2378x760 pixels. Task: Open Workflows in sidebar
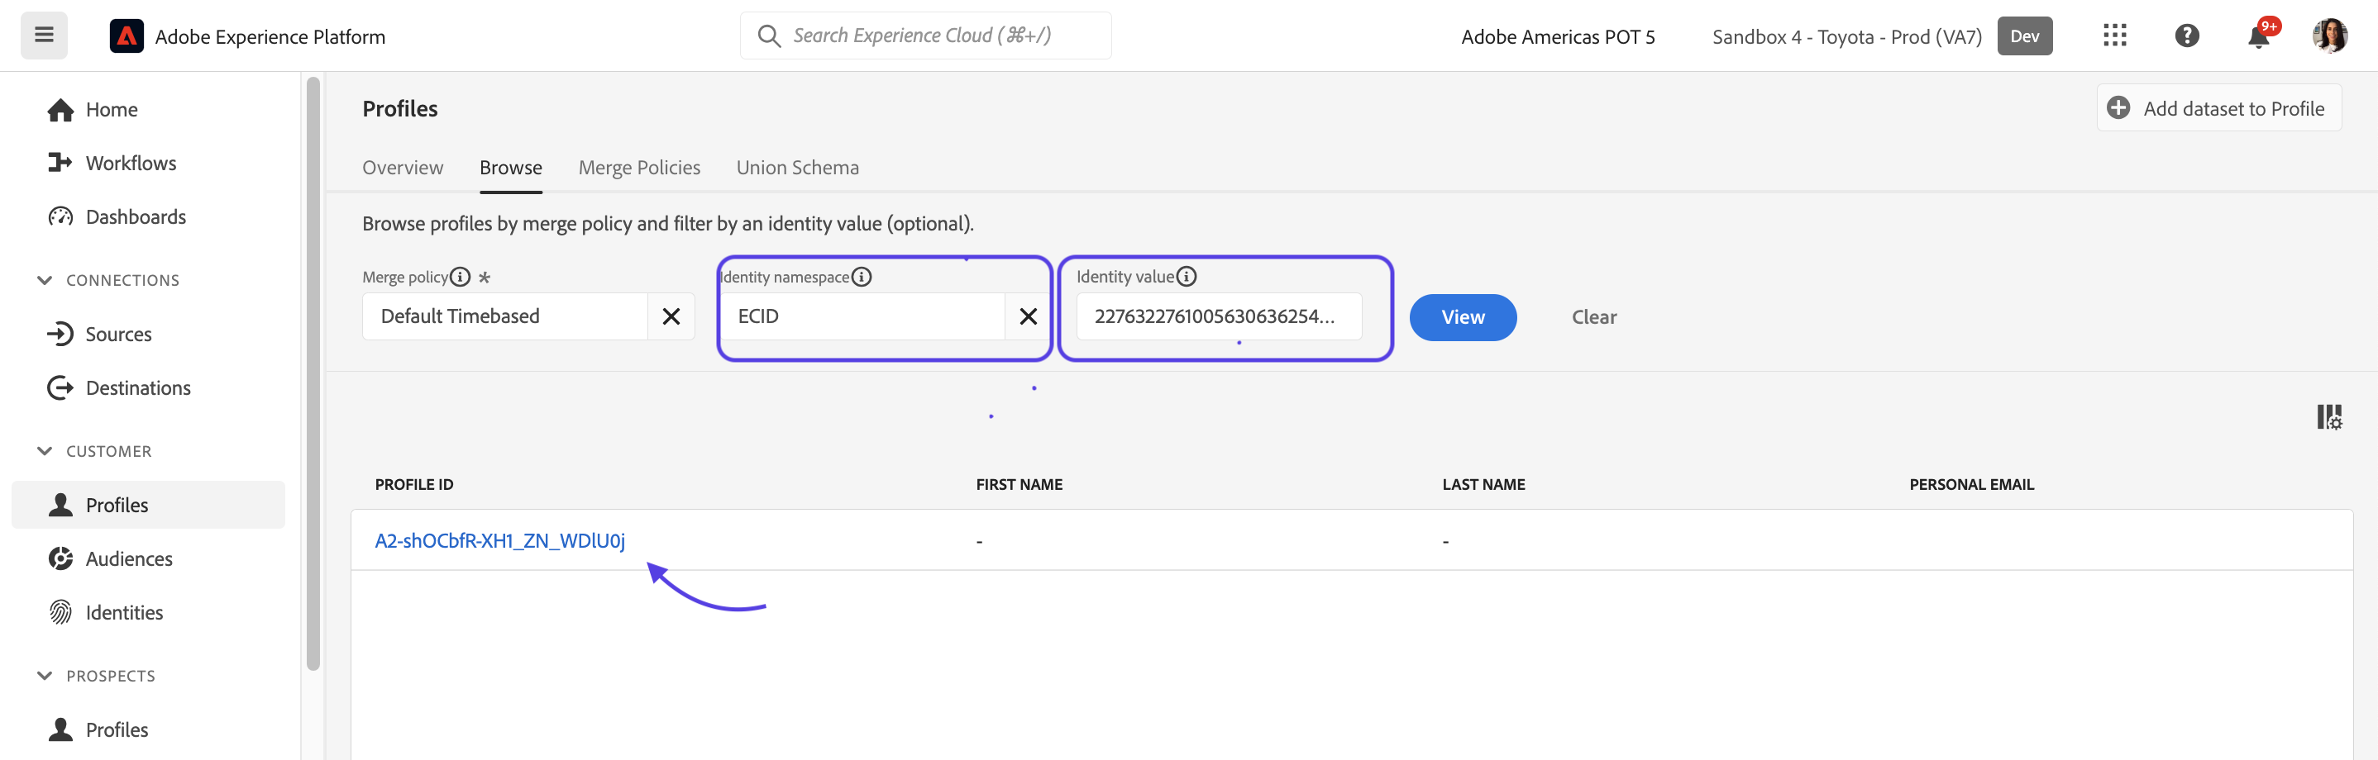(x=112, y=164)
